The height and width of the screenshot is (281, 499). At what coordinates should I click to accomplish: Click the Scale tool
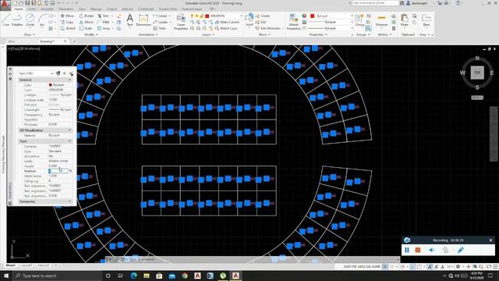click(x=86, y=28)
